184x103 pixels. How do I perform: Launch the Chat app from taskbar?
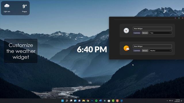79,101
